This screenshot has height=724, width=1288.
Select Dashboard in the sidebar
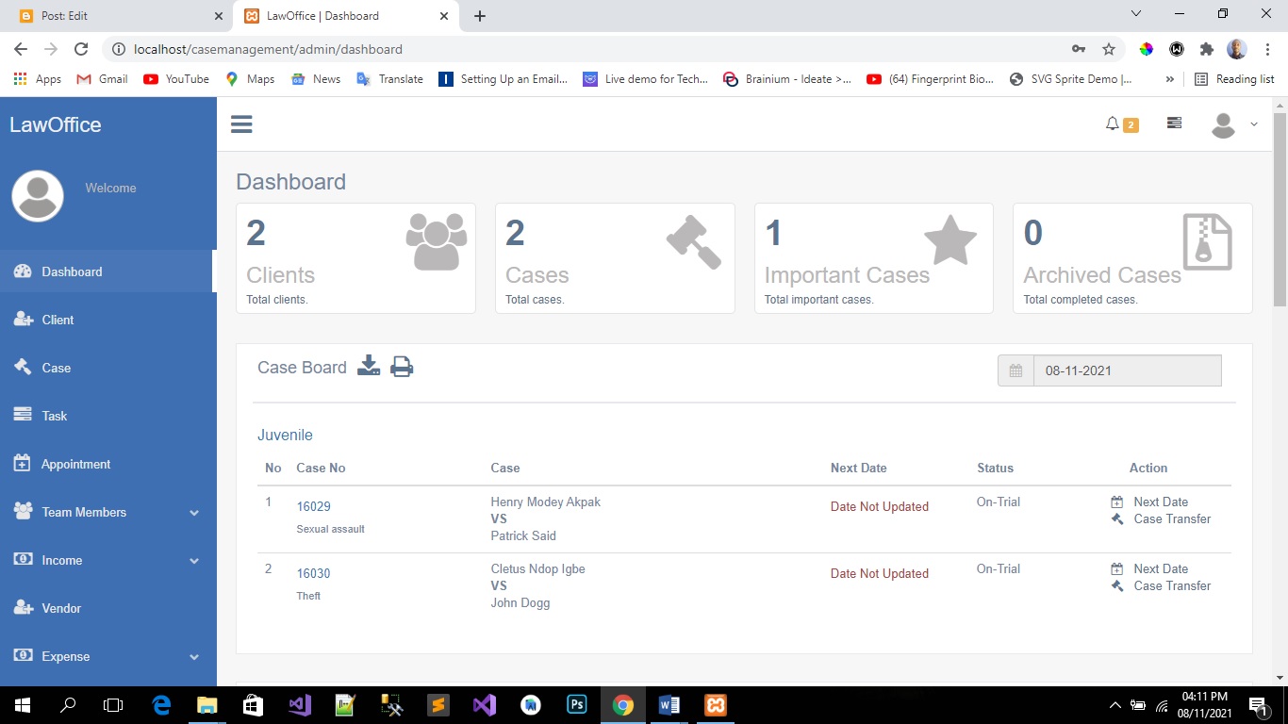(70, 271)
